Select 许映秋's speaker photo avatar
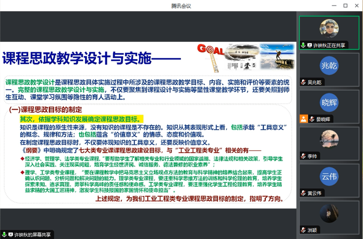 point(329,29)
